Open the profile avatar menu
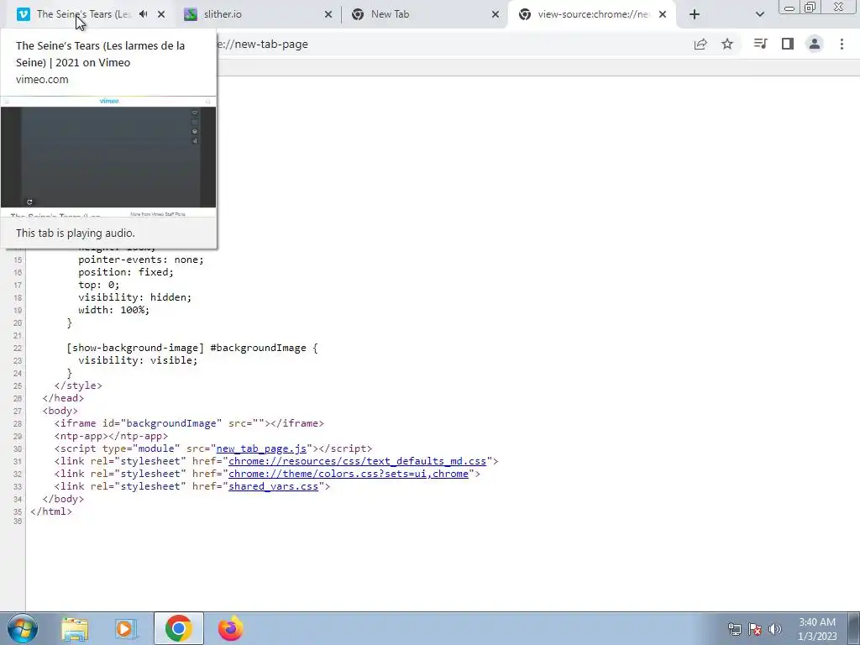 (815, 44)
